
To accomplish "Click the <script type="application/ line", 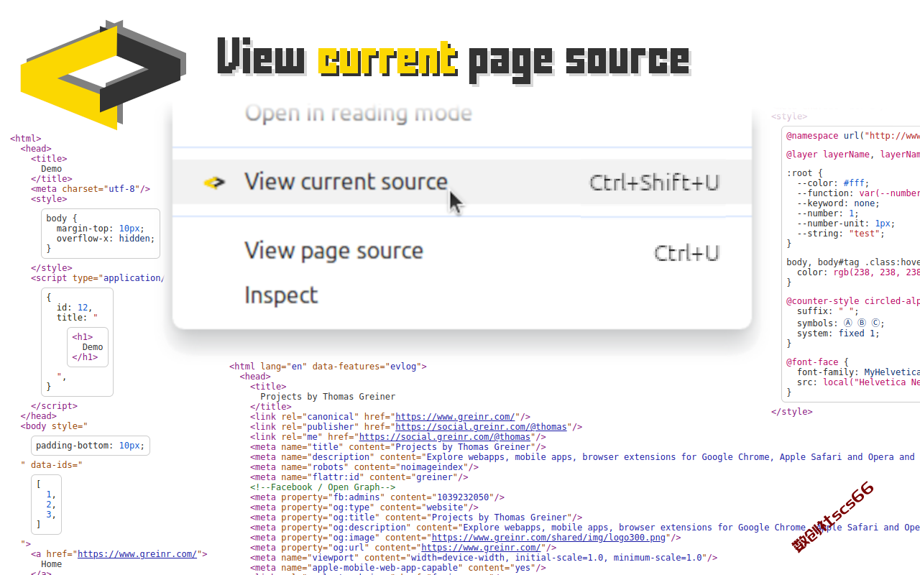I will pos(97,278).
